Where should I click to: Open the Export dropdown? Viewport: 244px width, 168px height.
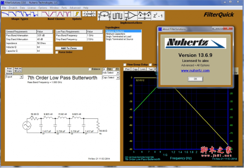[x=14, y=76]
